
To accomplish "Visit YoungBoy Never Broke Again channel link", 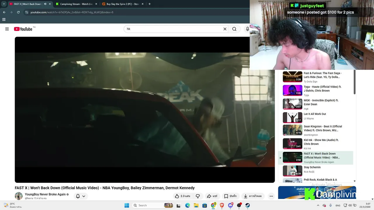I will 45,194.
